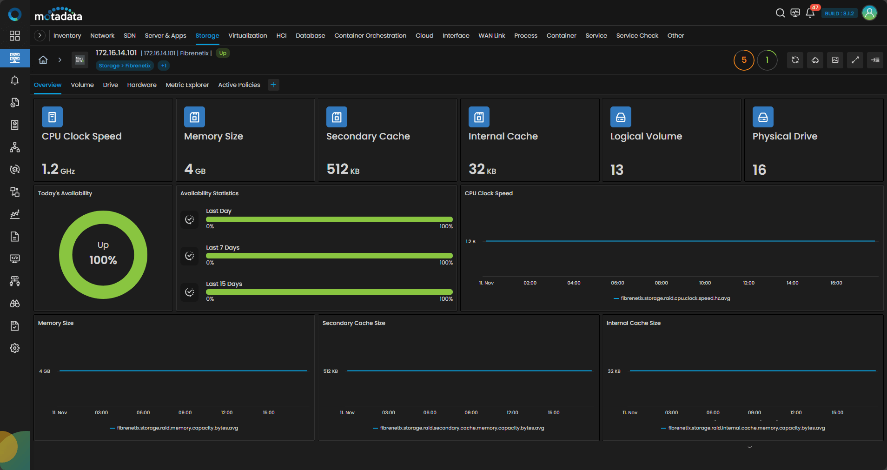Toggle fullscreen with the expand arrows icon
Screen dimensions: 887x470
tap(855, 60)
